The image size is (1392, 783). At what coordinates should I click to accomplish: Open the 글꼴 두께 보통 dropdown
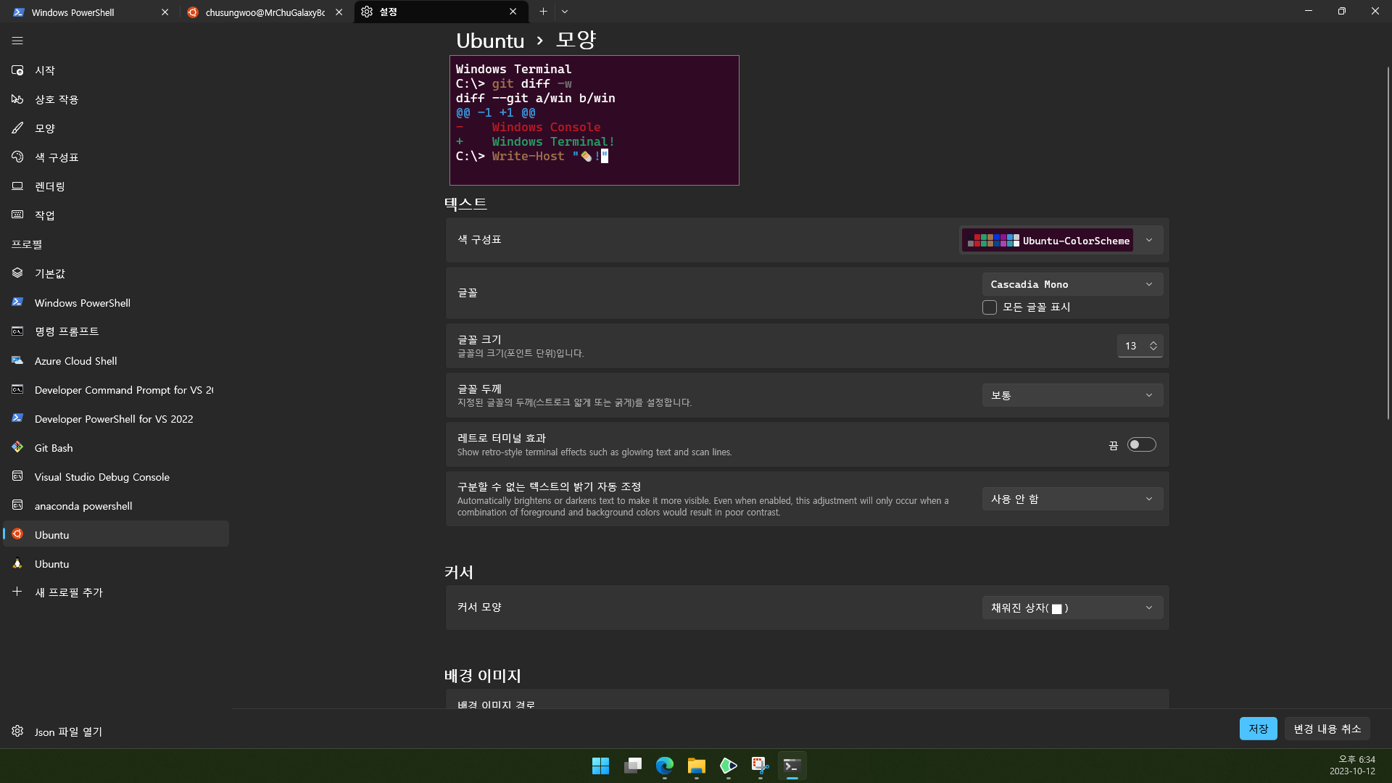(x=1072, y=395)
